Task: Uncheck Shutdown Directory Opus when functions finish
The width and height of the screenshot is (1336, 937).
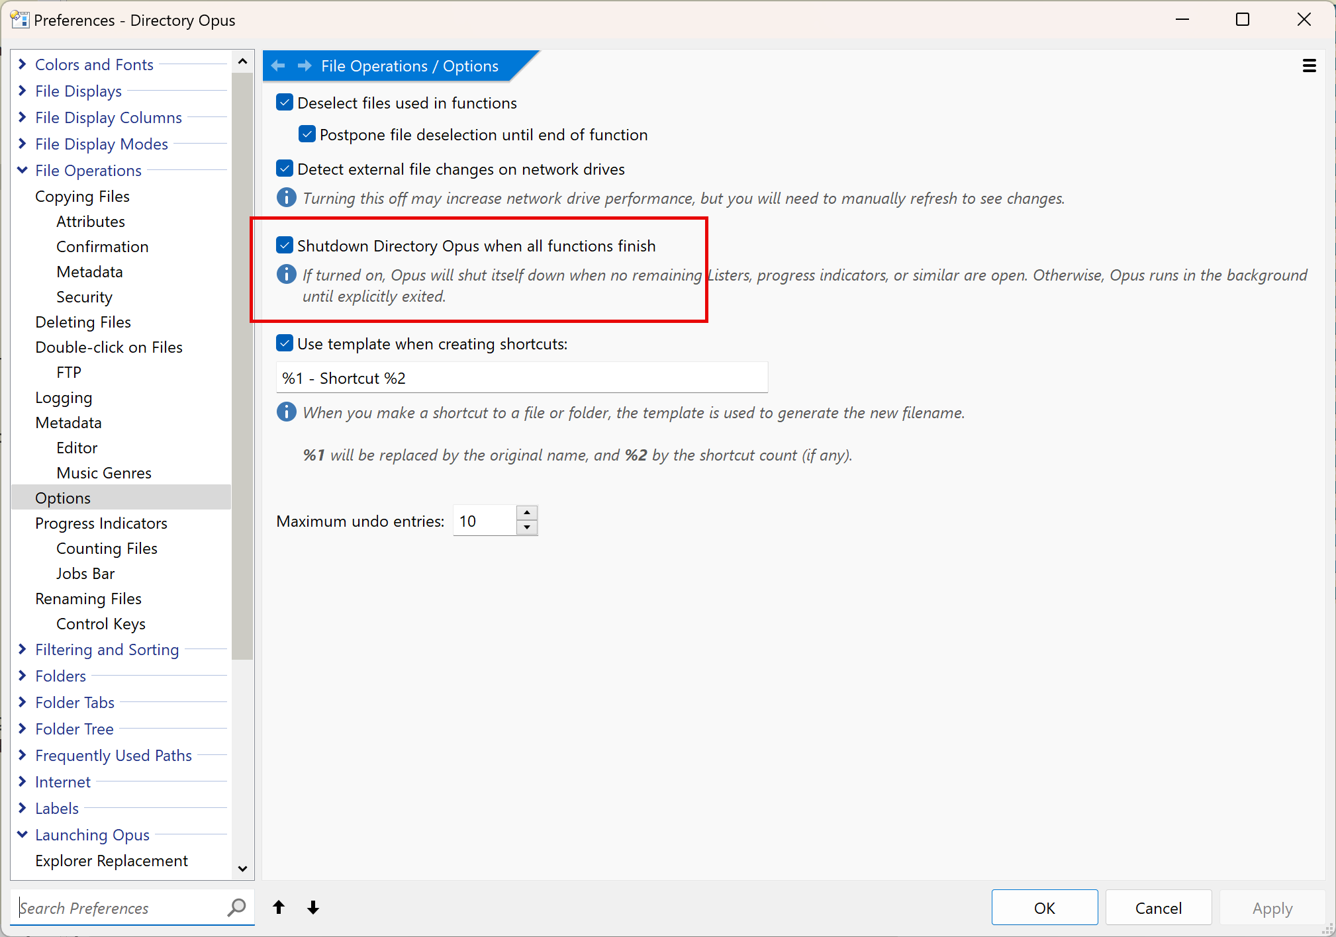Action: coord(285,245)
